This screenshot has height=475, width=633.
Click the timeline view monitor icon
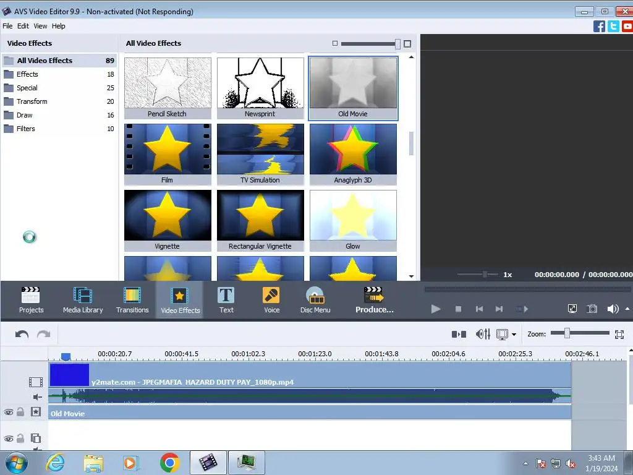[x=502, y=334]
